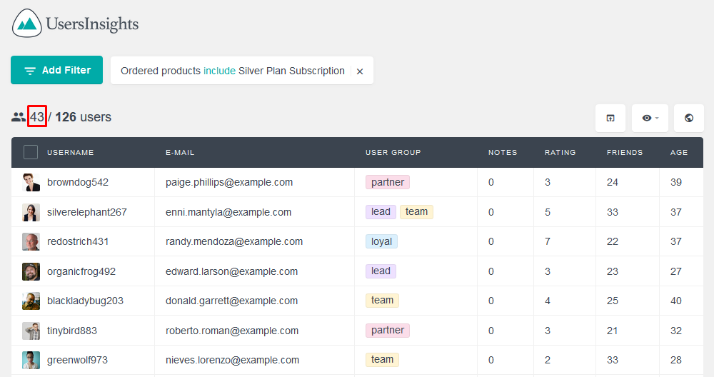Open the eye column visibility dropdown
This screenshot has height=377, width=714.
(650, 118)
